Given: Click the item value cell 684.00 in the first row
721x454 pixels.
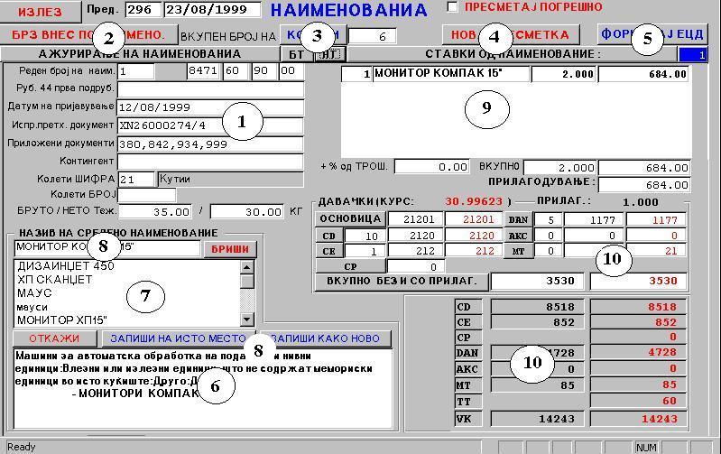Looking at the screenshot, I should tap(643, 74).
